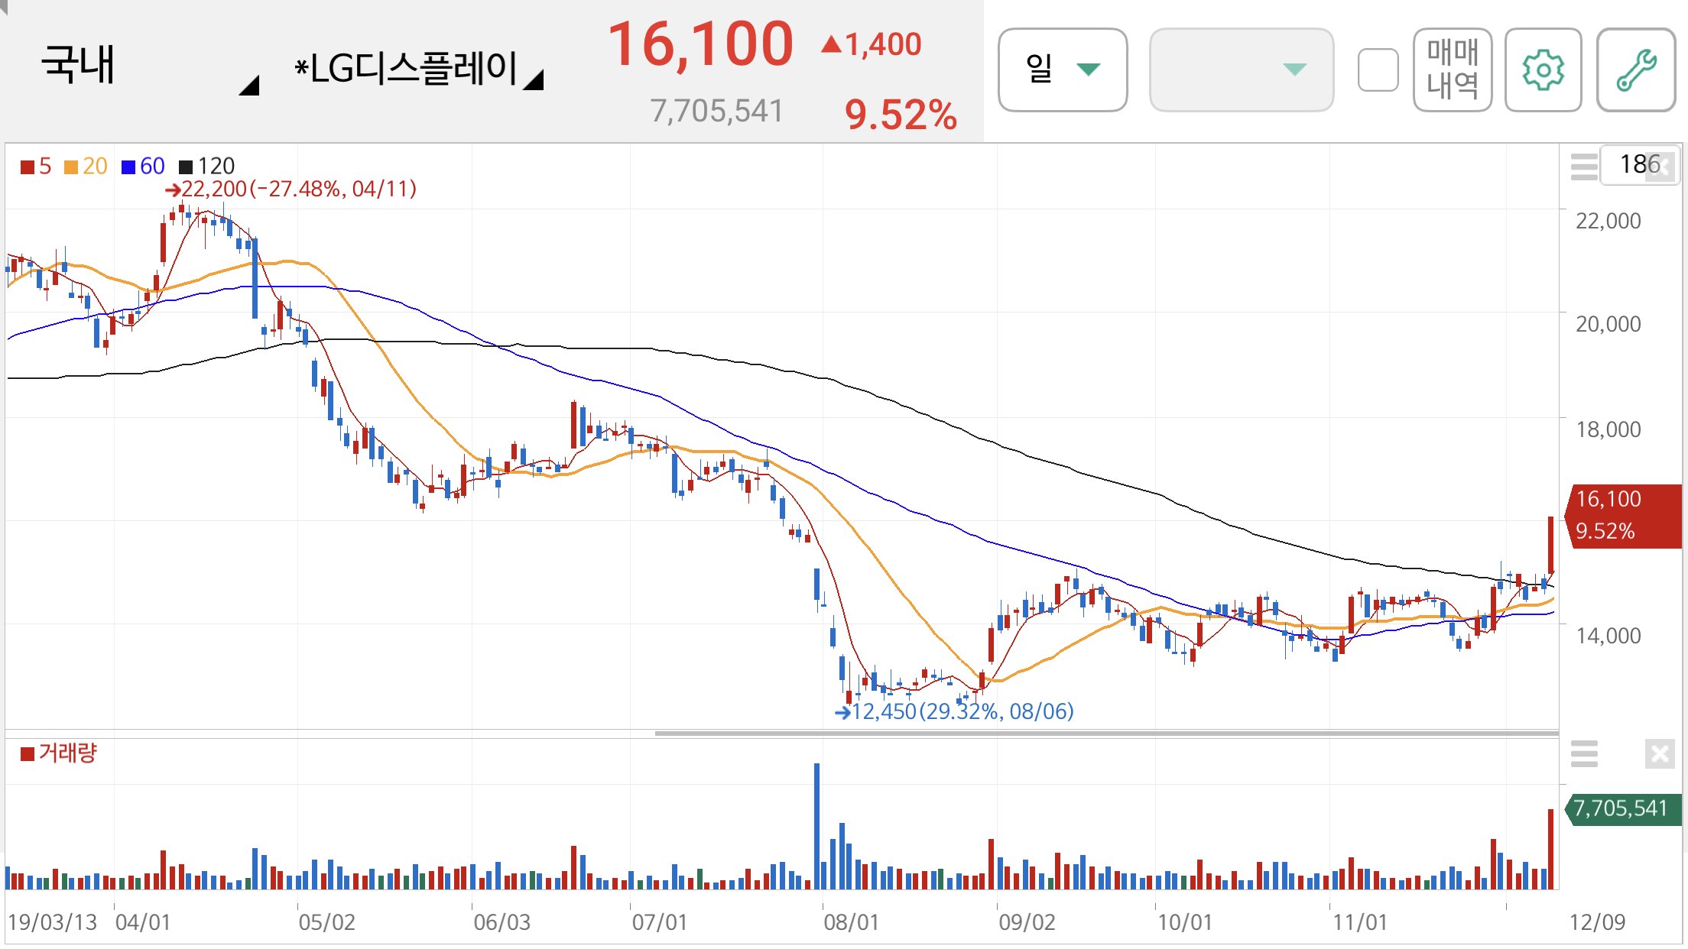Toggle the checkbox beside 매매내역
1688x949 pixels.
click(x=1378, y=70)
